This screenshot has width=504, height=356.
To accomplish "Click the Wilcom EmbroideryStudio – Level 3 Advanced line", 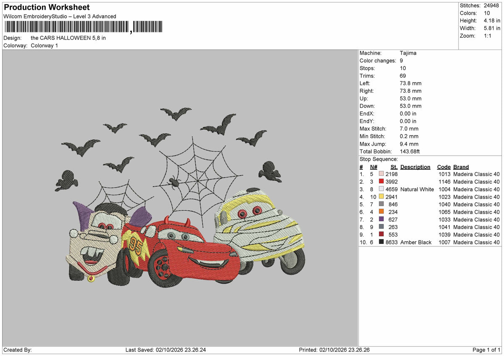I will point(60,16).
